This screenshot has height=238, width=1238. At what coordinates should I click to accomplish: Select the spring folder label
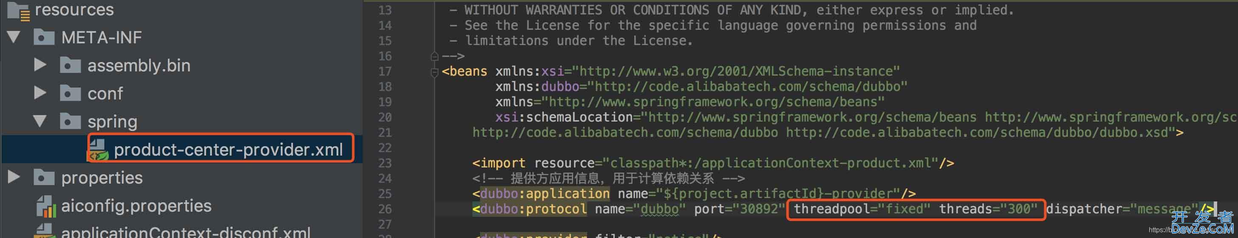[x=113, y=122]
